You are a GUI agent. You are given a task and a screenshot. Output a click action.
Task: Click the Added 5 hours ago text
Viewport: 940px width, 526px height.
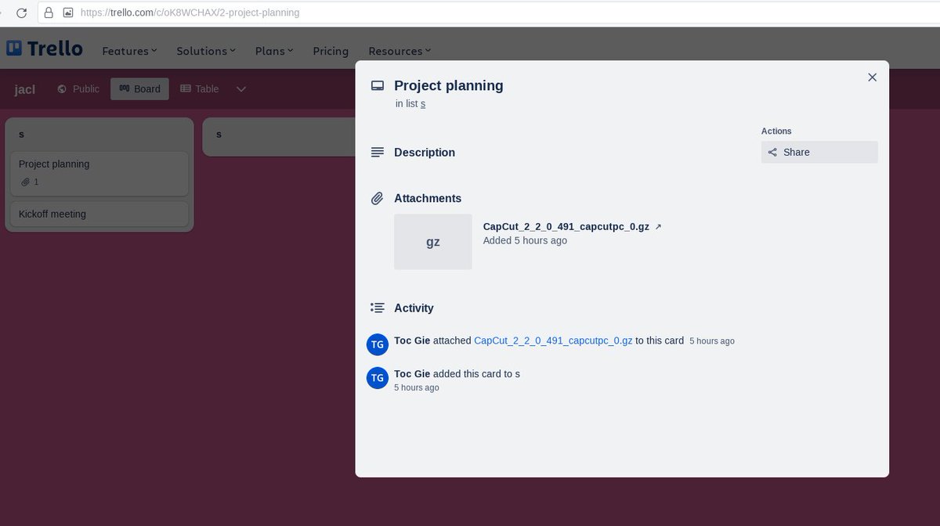click(525, 241)
